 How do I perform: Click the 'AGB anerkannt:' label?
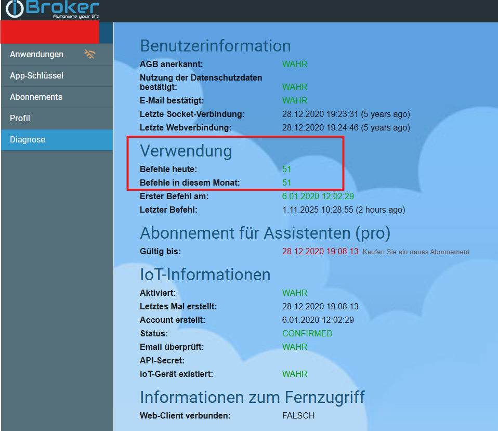coord(171,64)
